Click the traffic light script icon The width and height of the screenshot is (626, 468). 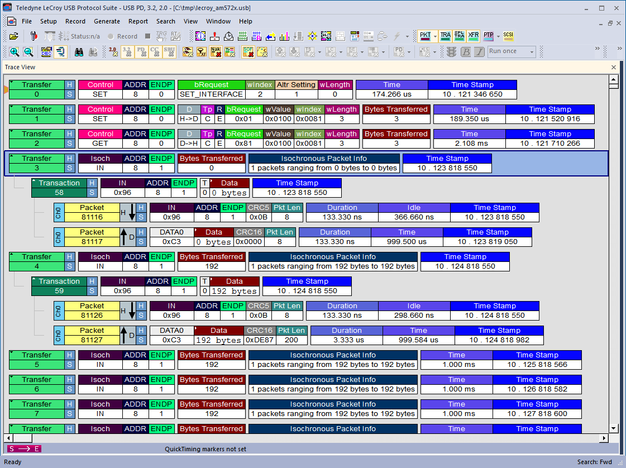[451, 51]
